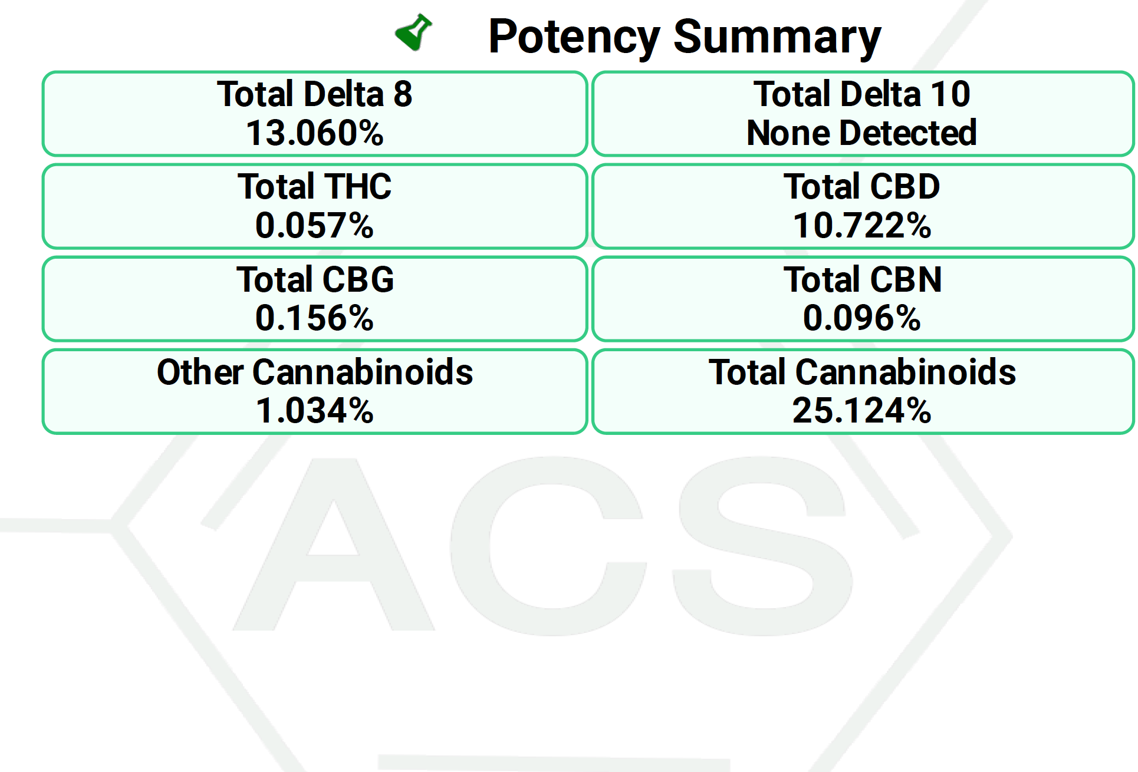Screen dimensions: 1138x772
Task: Click the 10.722% CBD value
Action: pyautogui.click(x=862, y=225)
